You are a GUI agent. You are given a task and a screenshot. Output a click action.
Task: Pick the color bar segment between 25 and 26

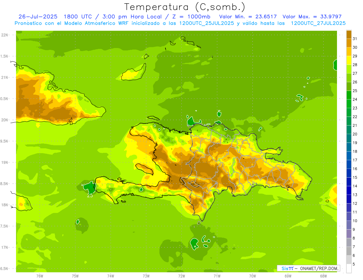point(349,86)
